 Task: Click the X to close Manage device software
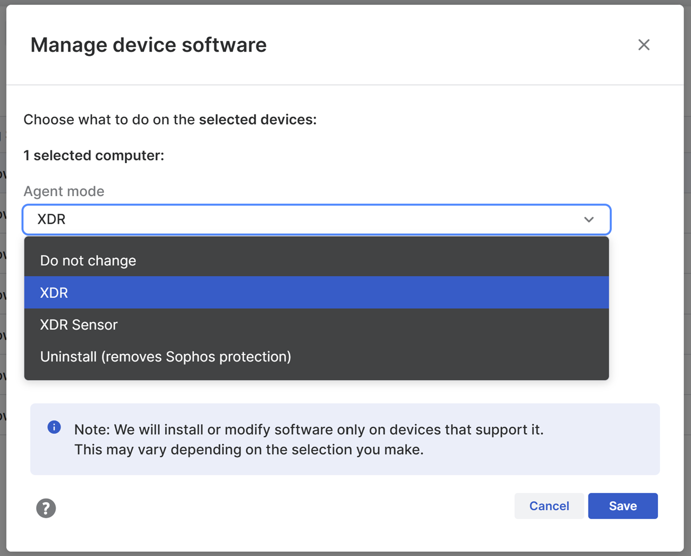tap(644, 45)
